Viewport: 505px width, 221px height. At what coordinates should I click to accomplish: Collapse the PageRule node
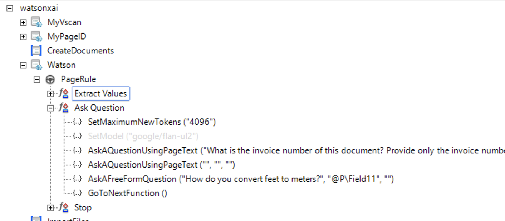coord(37,79)
